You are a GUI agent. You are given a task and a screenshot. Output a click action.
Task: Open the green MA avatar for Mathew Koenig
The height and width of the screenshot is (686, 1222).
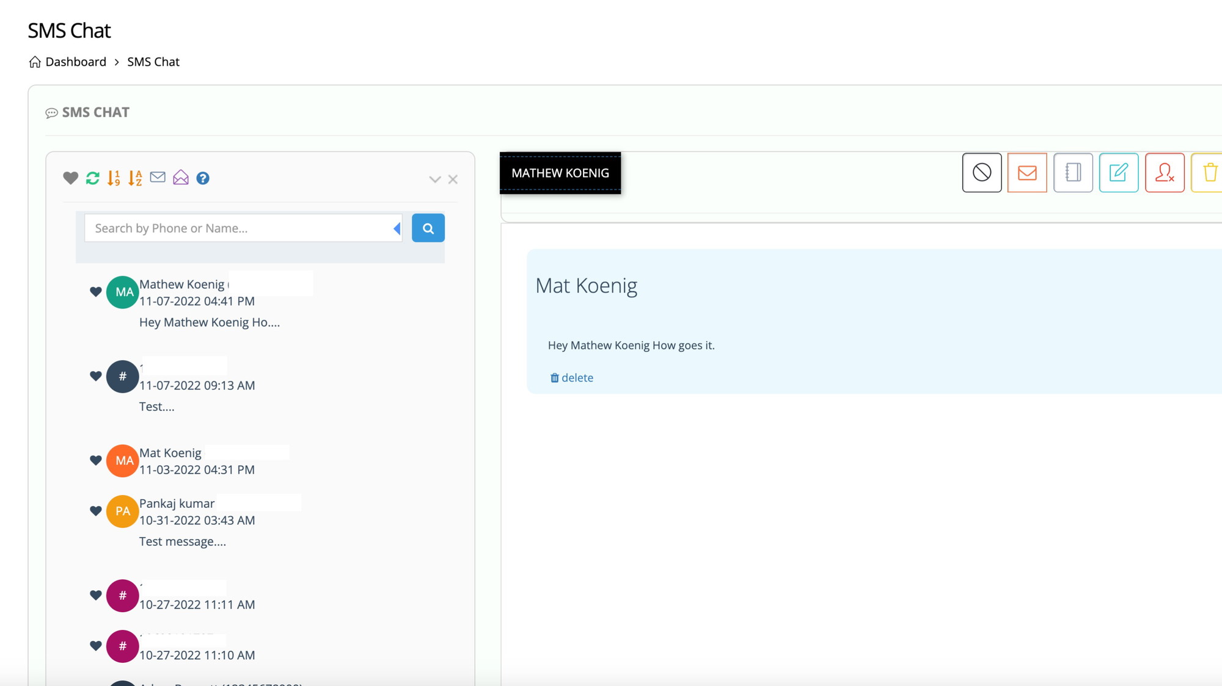point(123,292)
